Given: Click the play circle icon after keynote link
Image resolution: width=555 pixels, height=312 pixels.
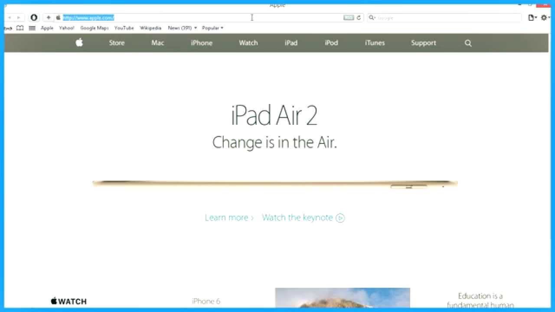Looking at the screenshot, I should (x=340, y=218).
